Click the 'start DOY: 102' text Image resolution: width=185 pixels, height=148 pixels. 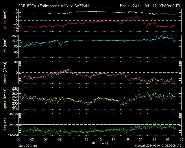pos(28,146)
